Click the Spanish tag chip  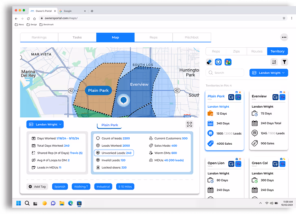[x=60, y=186]
